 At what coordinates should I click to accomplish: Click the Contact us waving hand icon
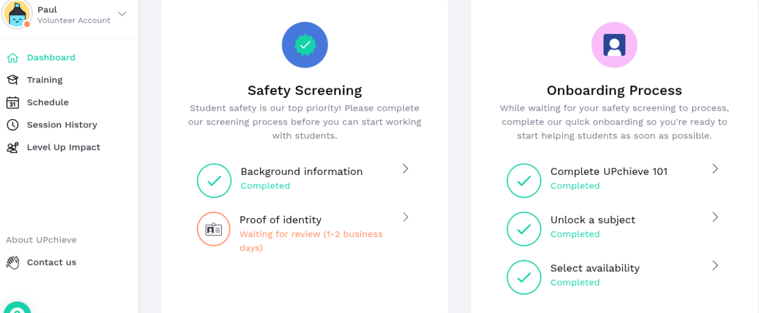pyautogui.click(x=12, y=263)
